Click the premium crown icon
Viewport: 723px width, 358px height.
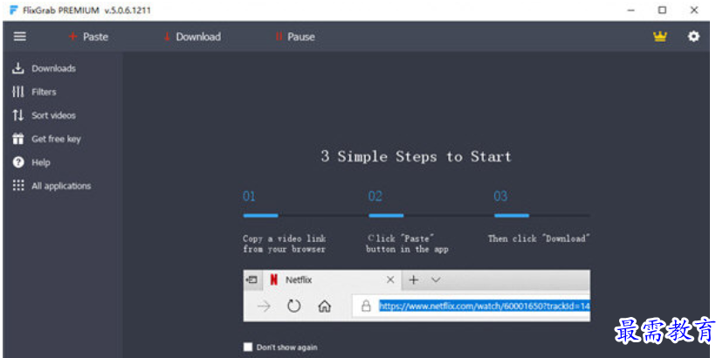[x=660, y=37]
